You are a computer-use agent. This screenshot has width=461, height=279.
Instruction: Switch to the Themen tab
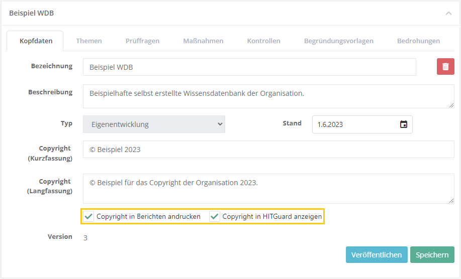(89, 41)
